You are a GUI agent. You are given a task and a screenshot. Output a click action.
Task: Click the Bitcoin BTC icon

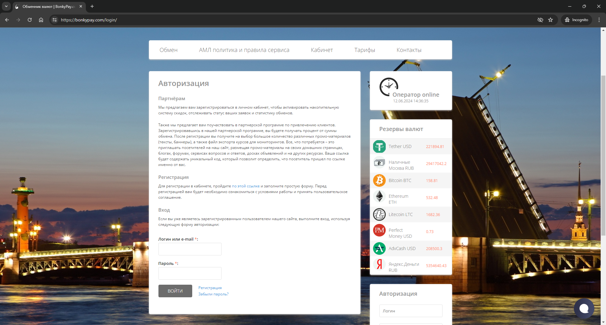(379, 180)
